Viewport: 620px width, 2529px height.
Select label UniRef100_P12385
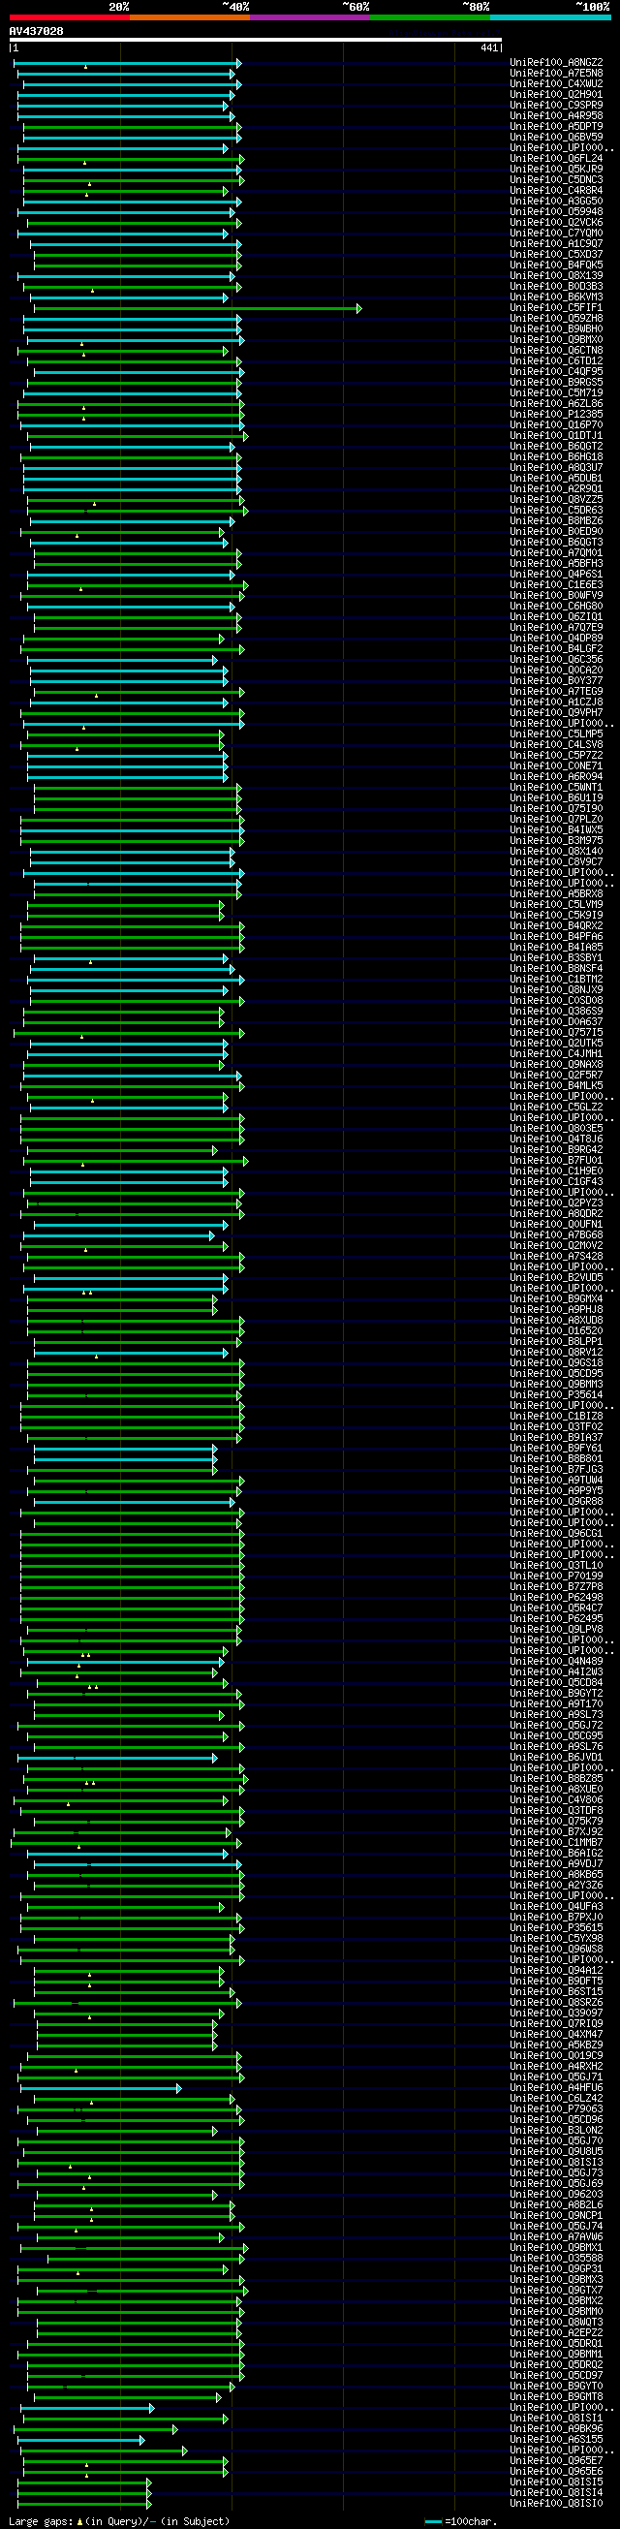(x=556, y=415)
